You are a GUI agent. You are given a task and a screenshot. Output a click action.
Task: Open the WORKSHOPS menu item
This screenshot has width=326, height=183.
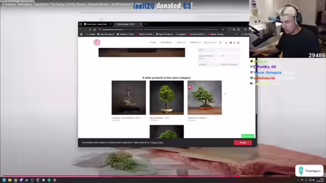(166, 43)
